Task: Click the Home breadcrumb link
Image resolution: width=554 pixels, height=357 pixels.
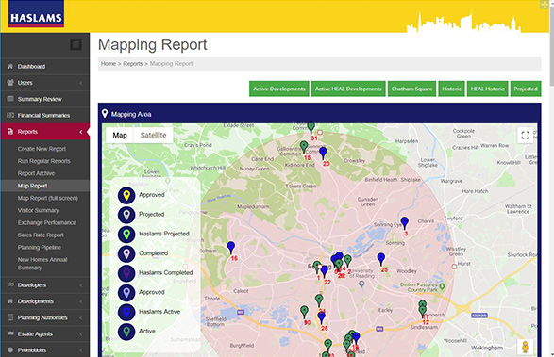Action: (109, 64)
